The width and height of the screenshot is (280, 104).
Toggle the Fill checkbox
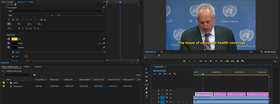point(8,39)
